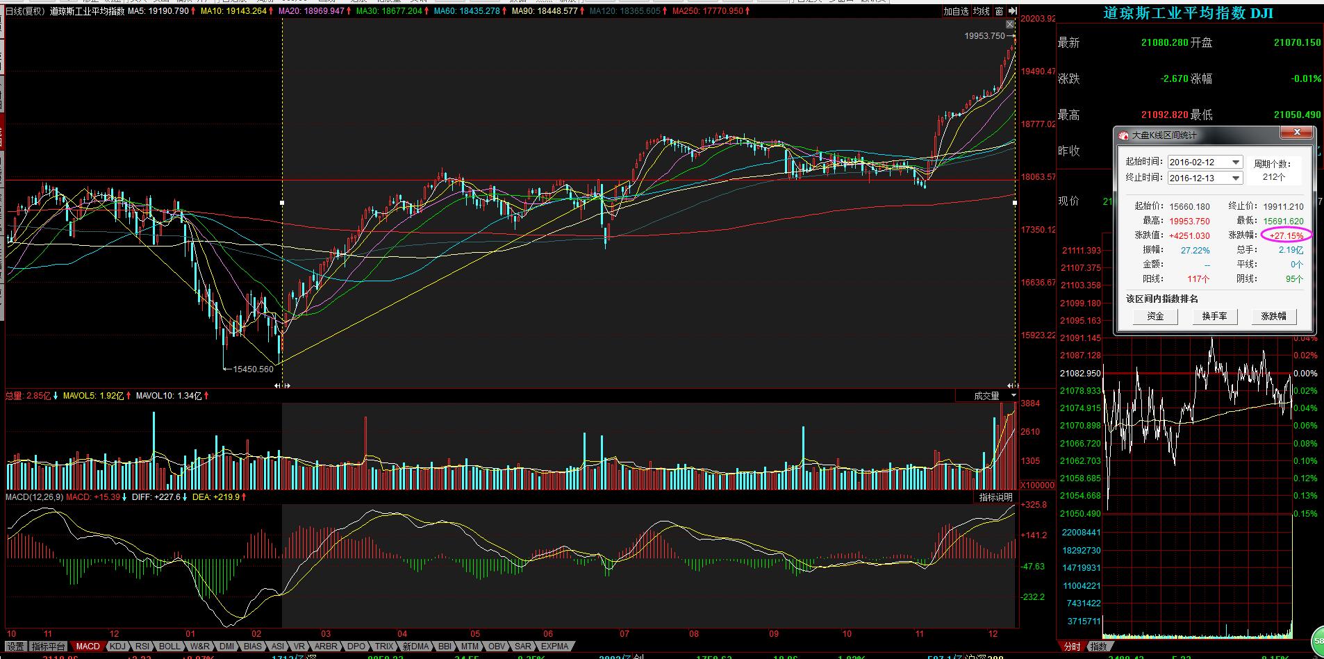Open the 设置 settings button below the chart

[15, 647]
